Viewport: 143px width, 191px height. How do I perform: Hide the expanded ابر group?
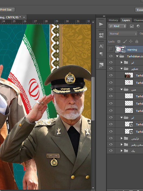coord(111,117)
